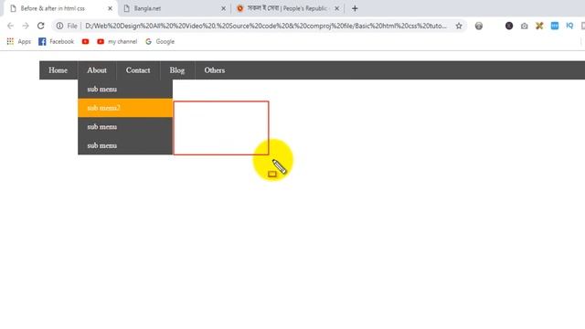Open the Facebook bookmark
The width and height of the screenshot is (585, 329).
click(x=57, y=41)
